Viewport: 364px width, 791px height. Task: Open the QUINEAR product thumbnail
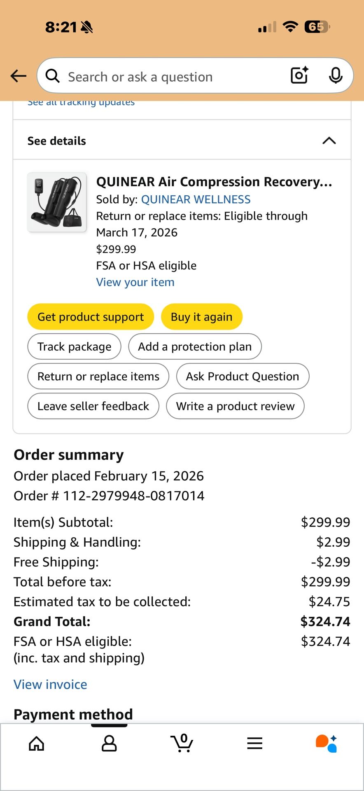coord(57,202)
